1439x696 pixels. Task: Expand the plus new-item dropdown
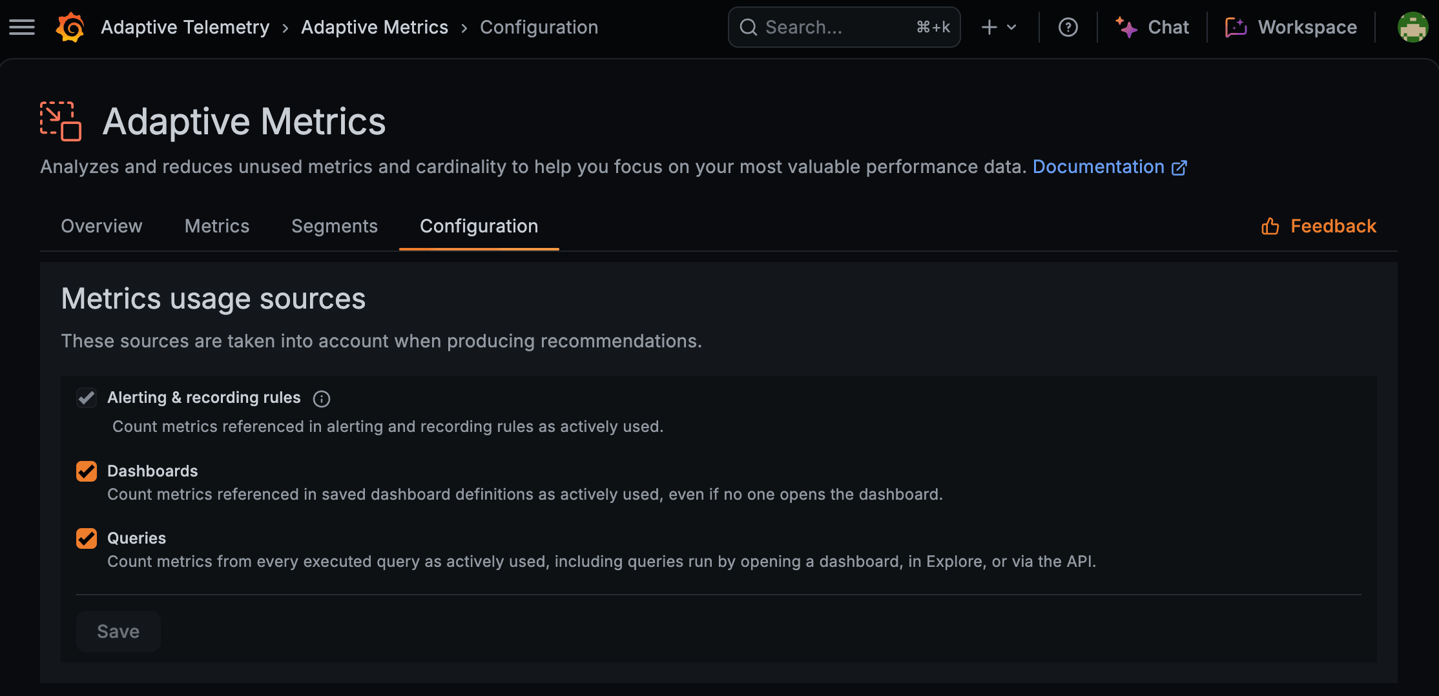pos(999,27)
